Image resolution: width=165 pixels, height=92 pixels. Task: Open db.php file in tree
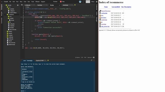point(12,20)
